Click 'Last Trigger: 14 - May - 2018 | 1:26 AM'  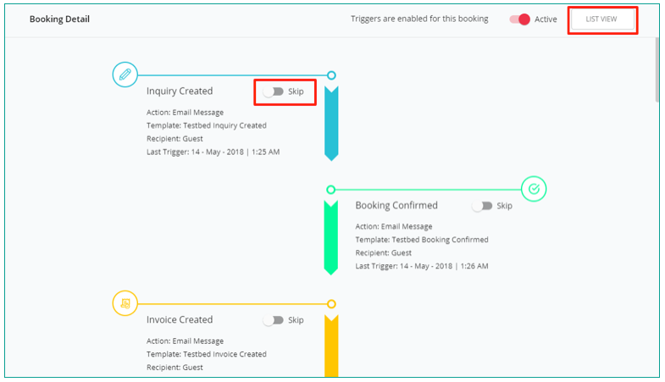[422, 266]
